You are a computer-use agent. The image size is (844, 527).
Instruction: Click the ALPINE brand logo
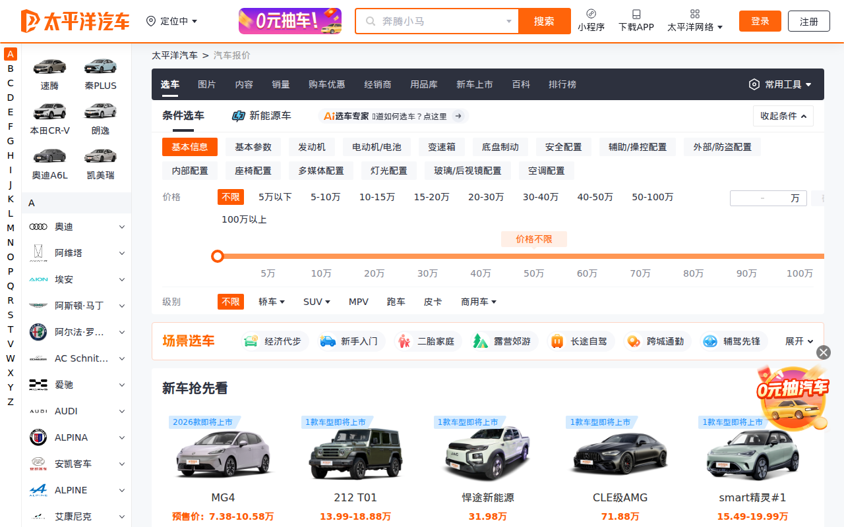[x=38, y=490]
